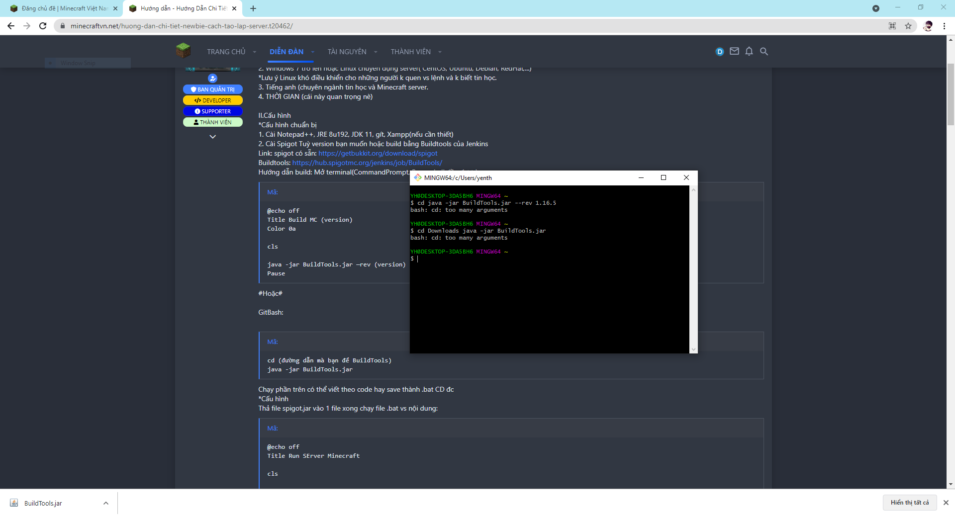Open the getbukkit.org spigot download link

click(378, 153)
